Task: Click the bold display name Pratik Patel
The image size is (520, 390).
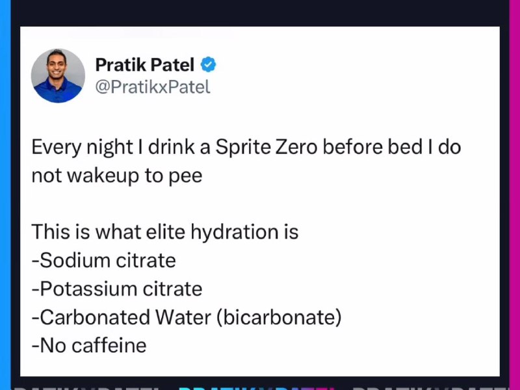Action: tap(144, 64)
